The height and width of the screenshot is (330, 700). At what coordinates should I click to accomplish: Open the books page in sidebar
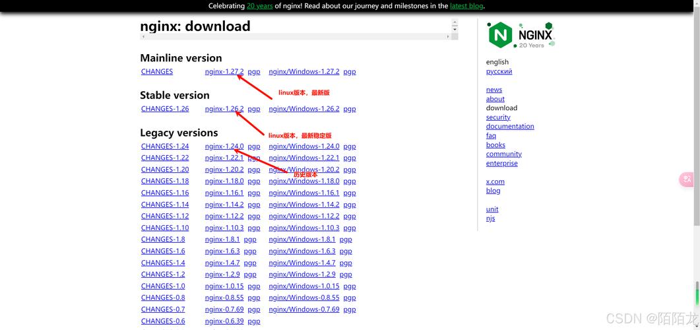pyautogui.click(x=495, y=145)
